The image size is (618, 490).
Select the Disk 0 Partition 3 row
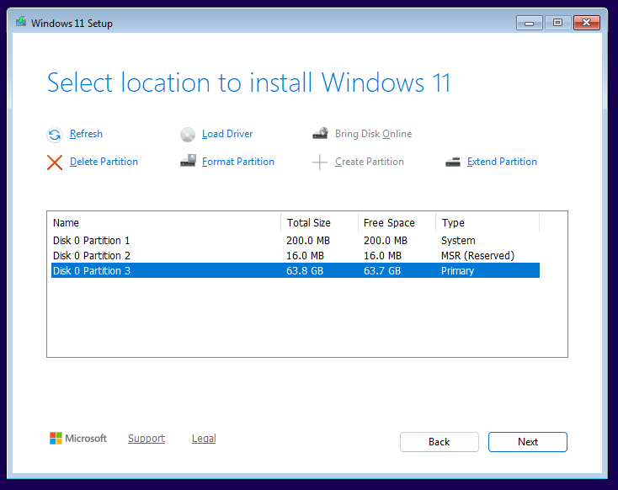(296, 271)
